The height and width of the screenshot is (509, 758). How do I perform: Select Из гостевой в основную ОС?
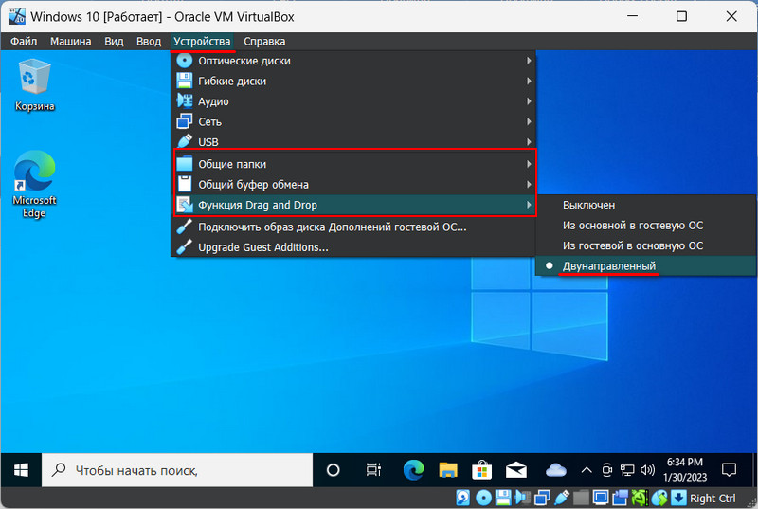point(646,245)
